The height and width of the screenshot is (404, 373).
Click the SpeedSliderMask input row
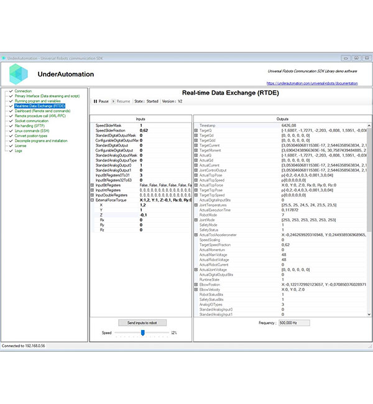[141, 126]
